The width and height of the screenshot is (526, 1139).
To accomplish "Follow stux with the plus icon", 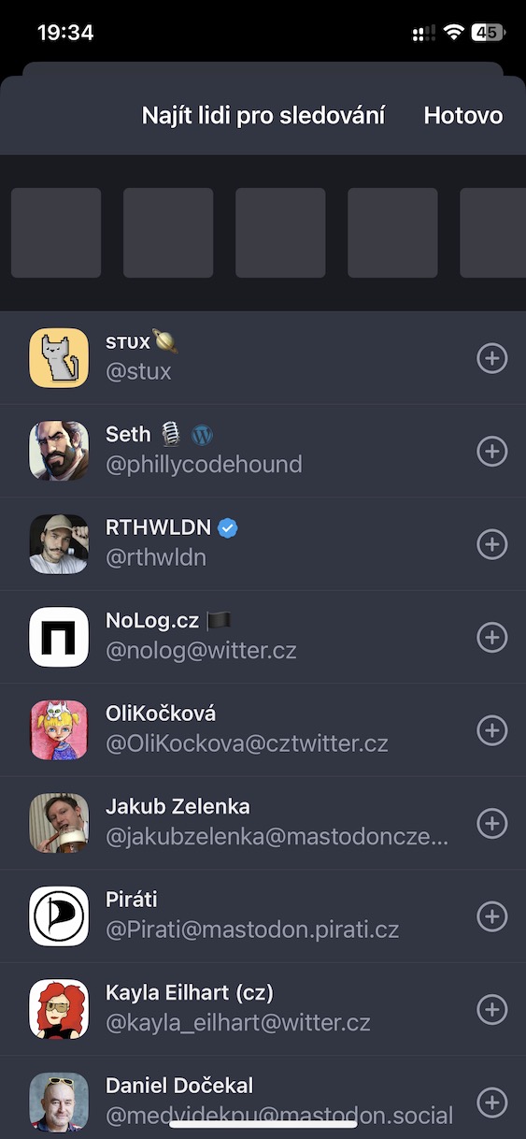I will [x=492, y=358].
